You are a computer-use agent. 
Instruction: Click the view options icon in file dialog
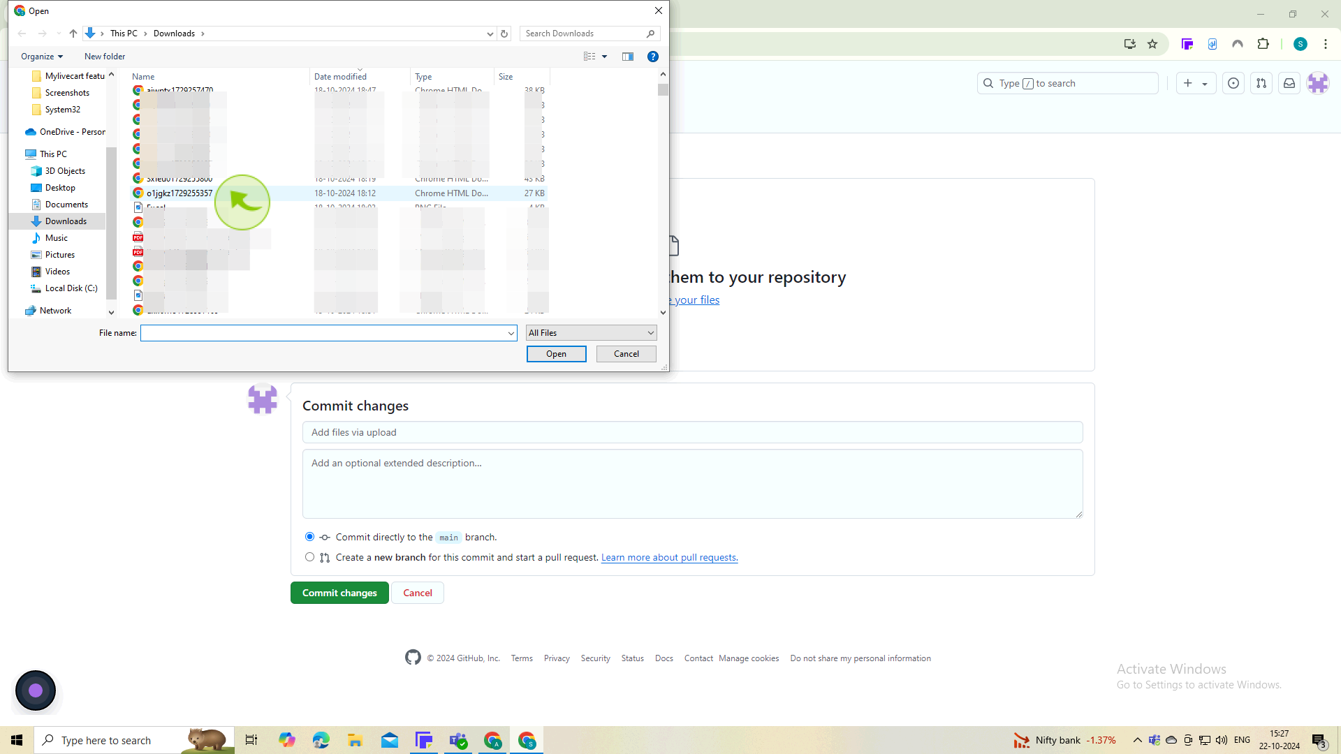coord(594,56)
